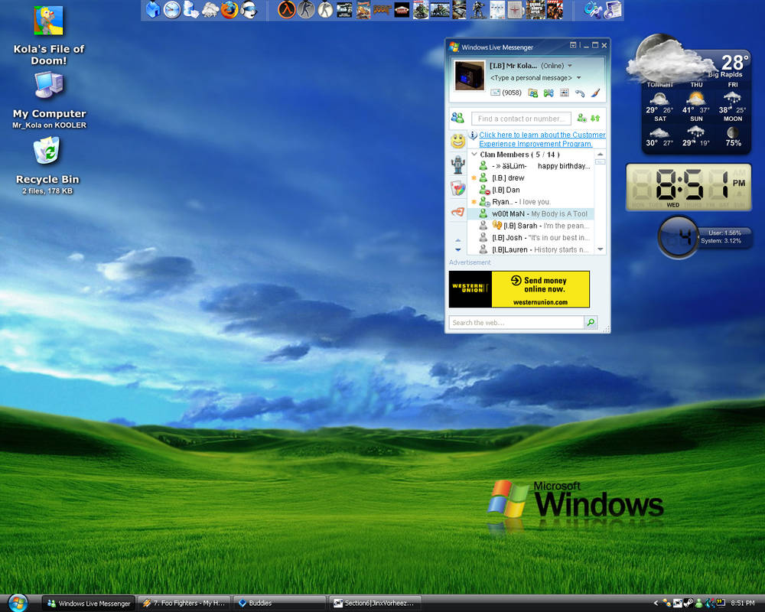The image size is (765, 612).
Task: Open the Doom game icon in the dock
Action: click(382, 10)
